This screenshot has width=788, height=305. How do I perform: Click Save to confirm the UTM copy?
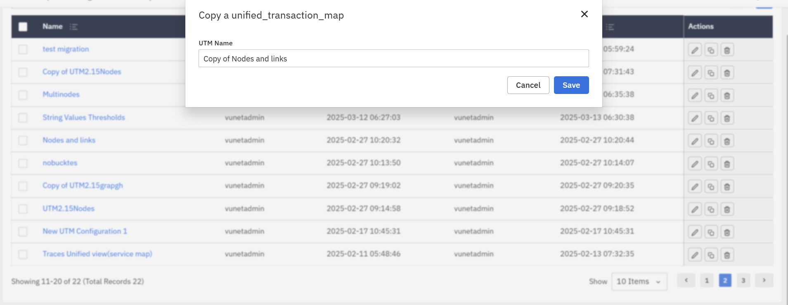571,85
